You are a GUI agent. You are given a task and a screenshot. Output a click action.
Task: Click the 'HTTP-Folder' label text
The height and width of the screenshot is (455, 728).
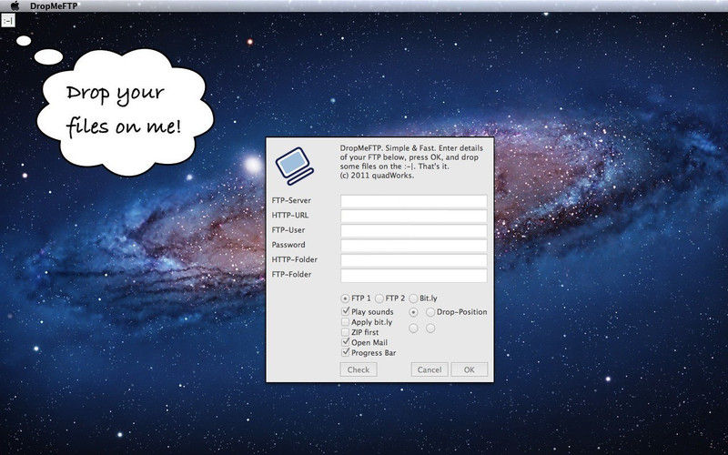[294, 260]
